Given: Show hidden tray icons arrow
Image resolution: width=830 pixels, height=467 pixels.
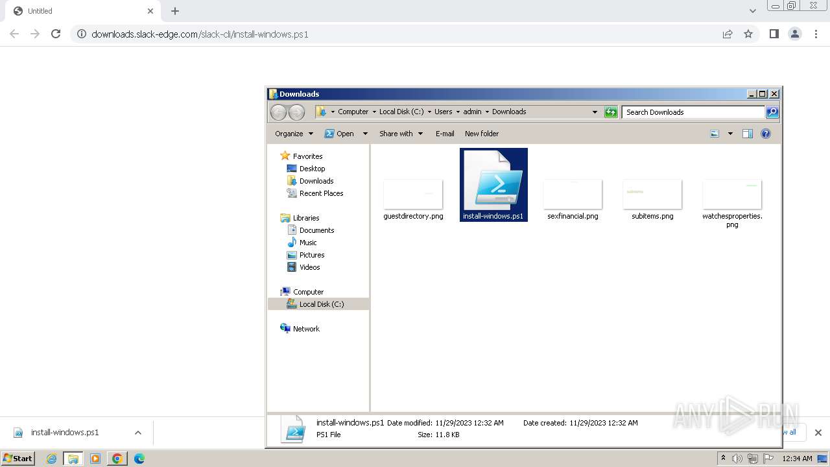Looking at the screenshot, I should [723, 459].
